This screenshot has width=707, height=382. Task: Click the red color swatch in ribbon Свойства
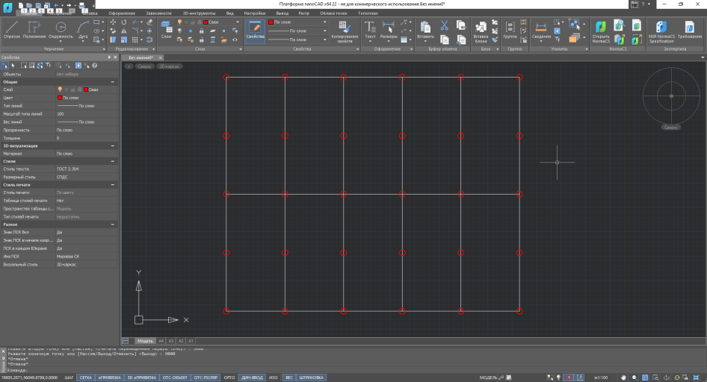271,22
